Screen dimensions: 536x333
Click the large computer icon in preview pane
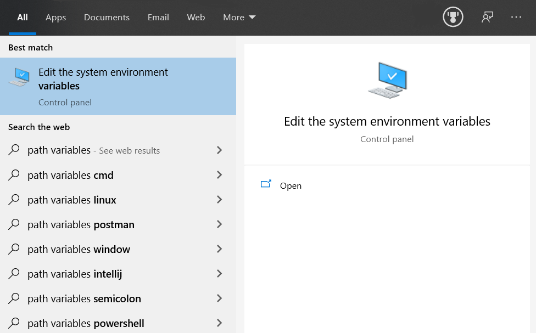pos(387,80)
